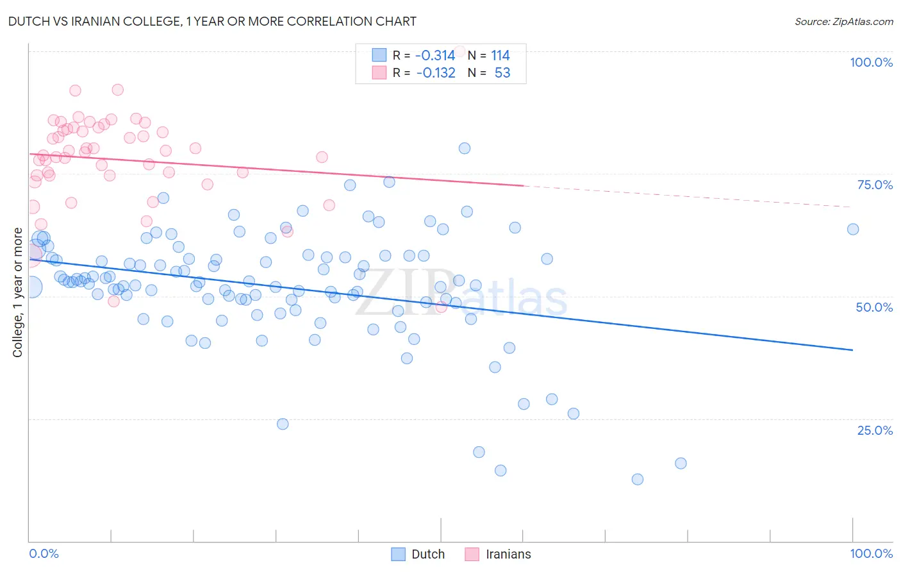This screenshot has height=572, width=901.
Task: Click the blue Dutch legend swatch at bottom
Action: click(x=398, y=554)
